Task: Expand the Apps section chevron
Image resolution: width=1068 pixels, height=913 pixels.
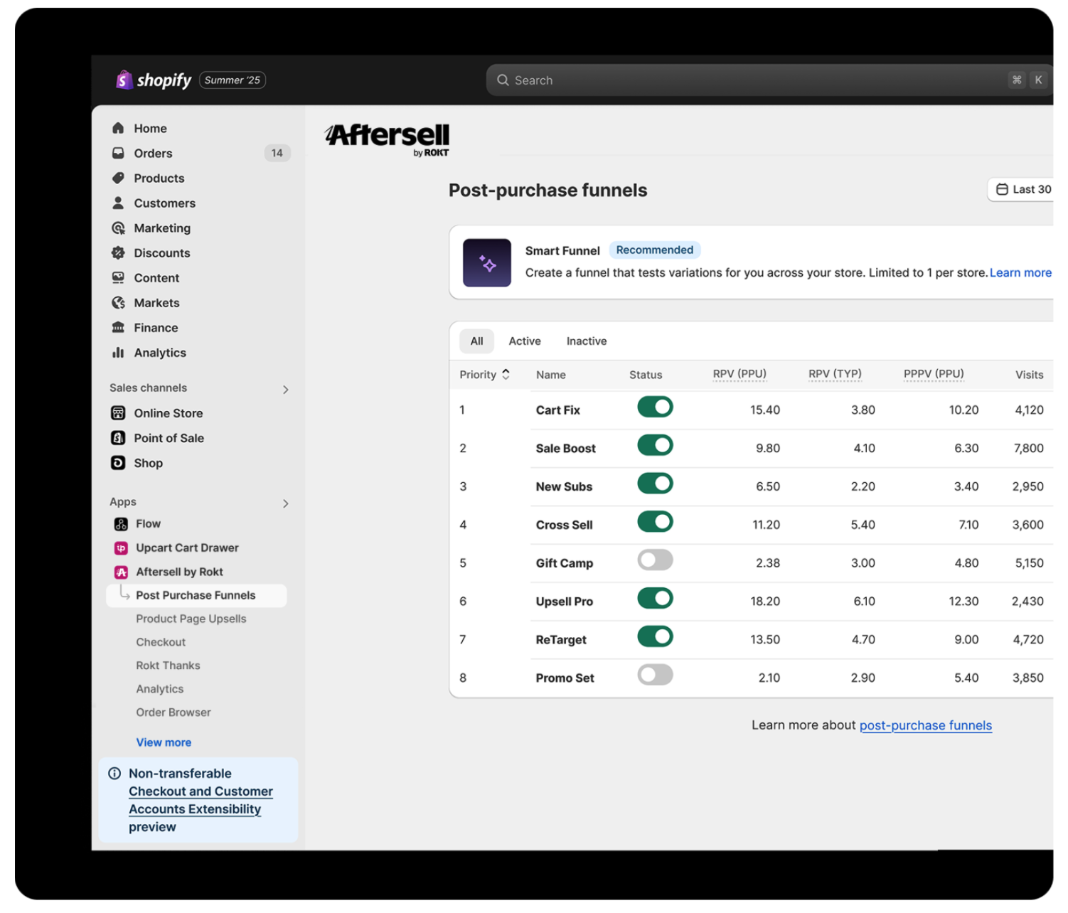Action: click(286, 503)
